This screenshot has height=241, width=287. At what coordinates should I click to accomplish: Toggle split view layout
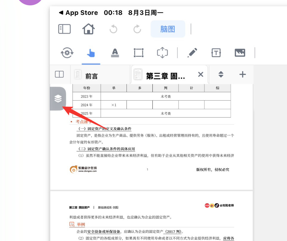tap(59, 74)
